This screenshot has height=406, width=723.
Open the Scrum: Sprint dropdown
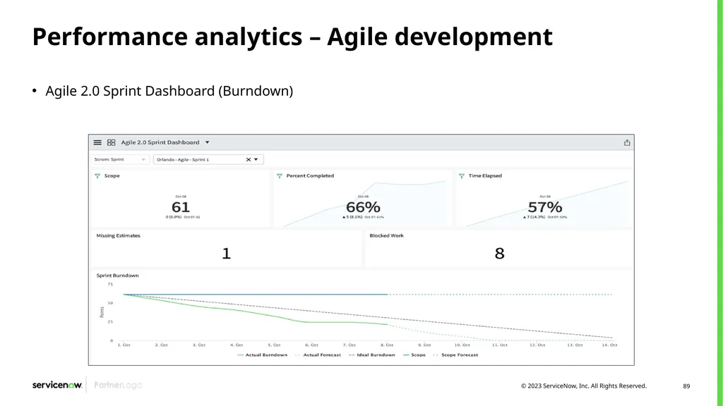(120, 160)
